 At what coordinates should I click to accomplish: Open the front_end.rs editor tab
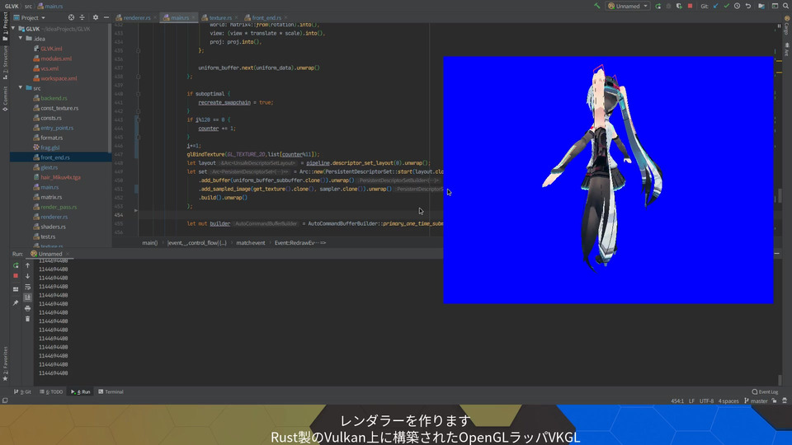click(x=266, y=17)
